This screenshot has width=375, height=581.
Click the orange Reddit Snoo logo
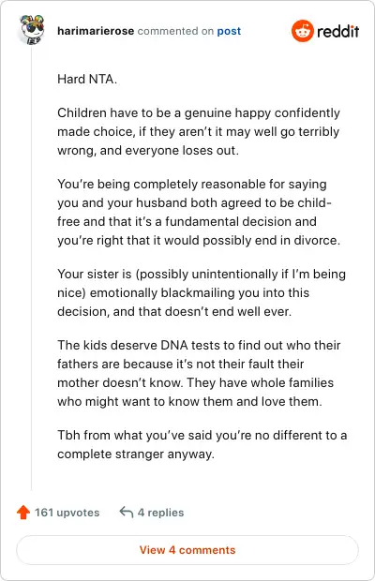[x=303, y=31]
